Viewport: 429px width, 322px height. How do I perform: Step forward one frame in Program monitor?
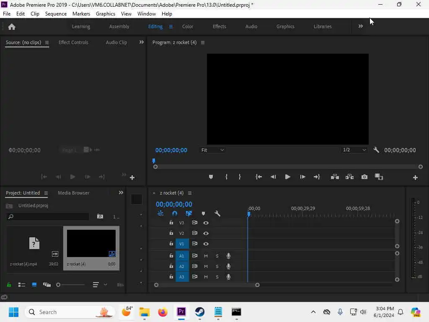pos(302,177)
